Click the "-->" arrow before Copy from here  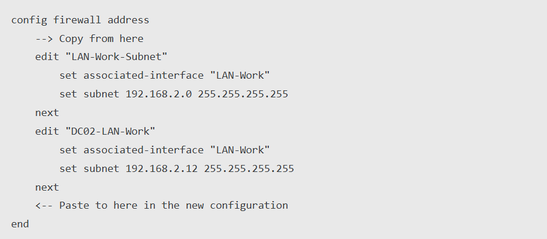44,39
